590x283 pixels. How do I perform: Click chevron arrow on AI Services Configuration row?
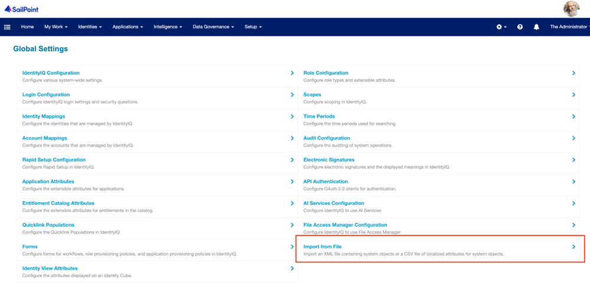(574, 204)
